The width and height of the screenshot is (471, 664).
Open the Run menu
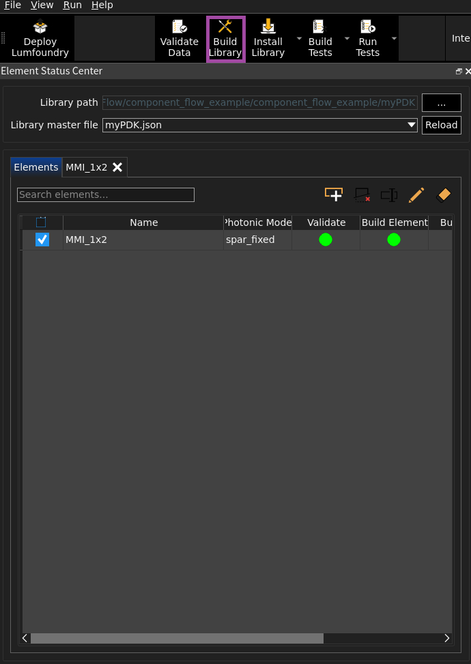[72, 5]
